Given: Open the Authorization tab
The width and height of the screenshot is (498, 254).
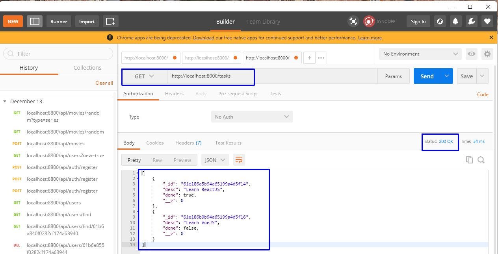Looking at the screenshot, I should coord(138,94).
